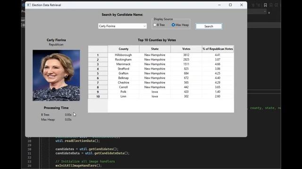This screenshot has width=302, height=169.
Task: Click the Linn county cell
Action: point(124,96)
